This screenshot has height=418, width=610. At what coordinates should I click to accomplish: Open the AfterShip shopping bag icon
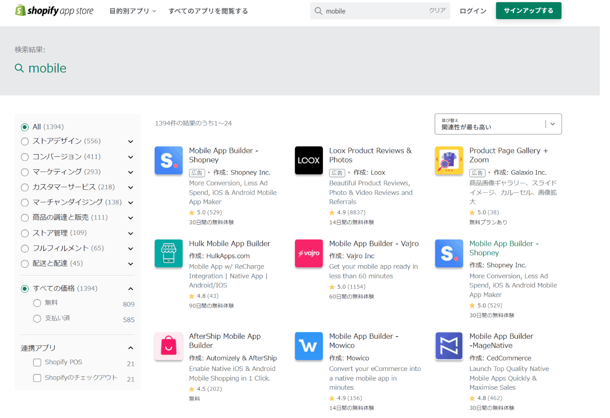[x=169, y=346]
